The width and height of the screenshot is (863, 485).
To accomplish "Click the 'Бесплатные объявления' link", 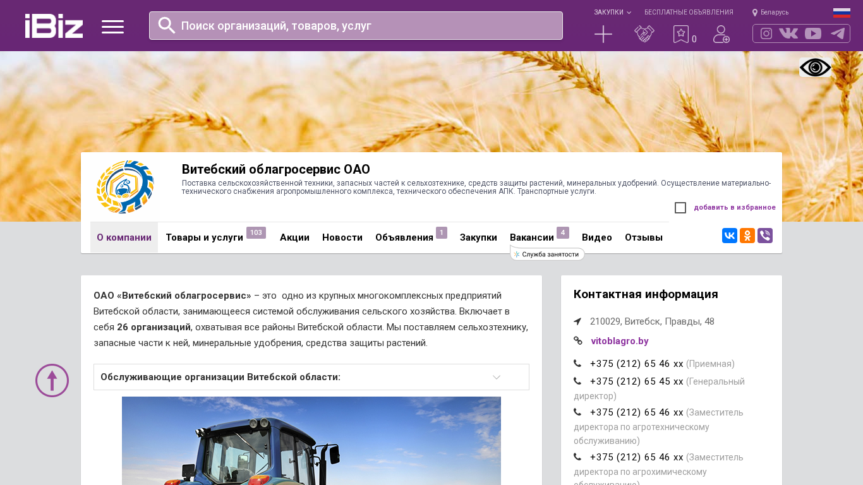I will click(689, 12).
